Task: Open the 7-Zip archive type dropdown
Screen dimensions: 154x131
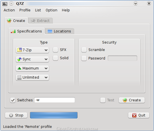Action: pos(32,50)
